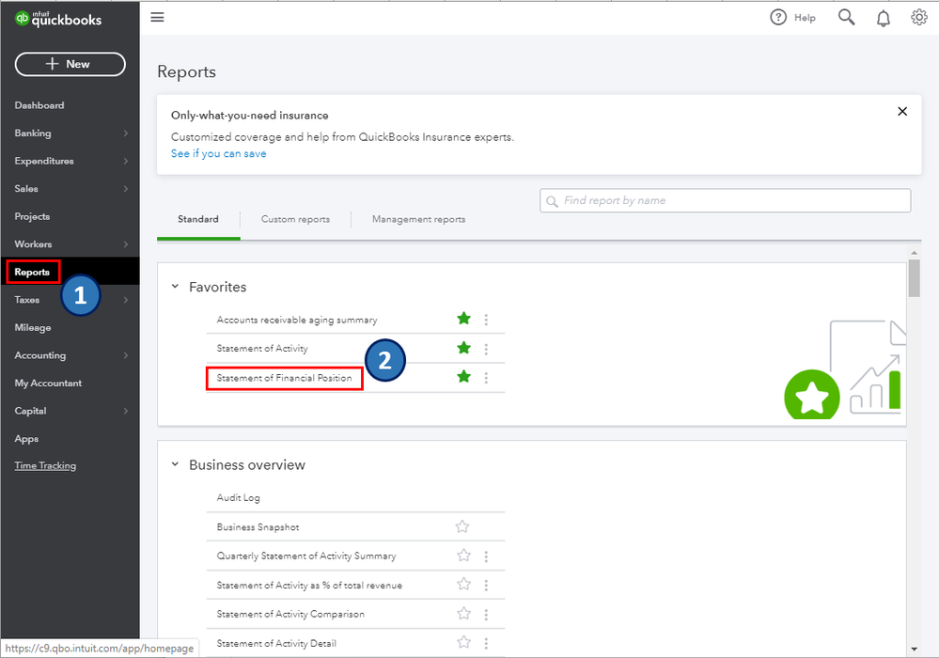Unfavorite Accounts receivable aging summary star

point(463,320)
